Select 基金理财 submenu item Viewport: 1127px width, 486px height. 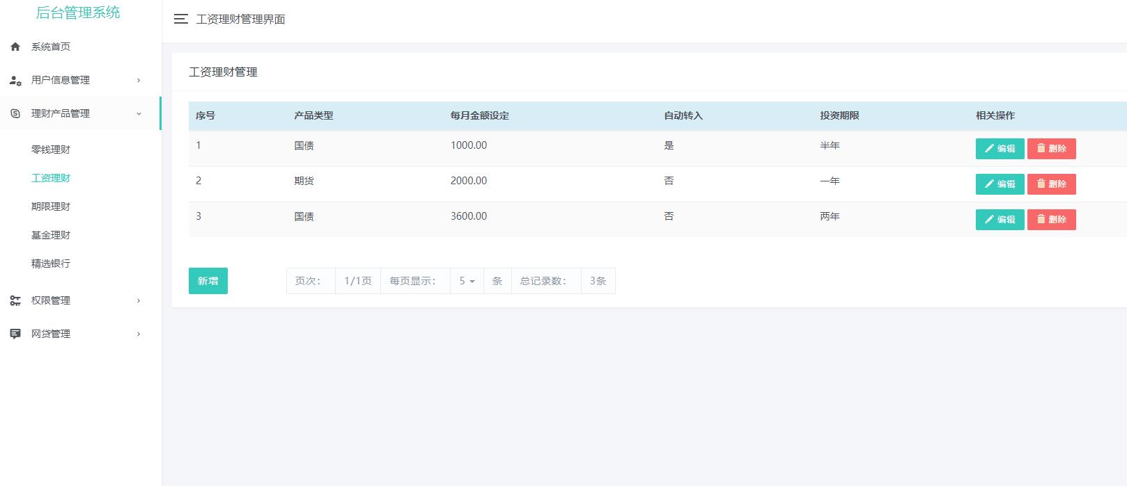pyautogui.click(x=51, y=235)
